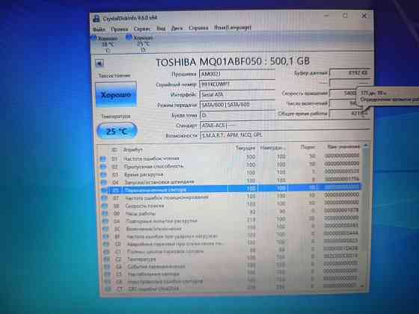Click the status icon for attribute 09 Часы работы

coord(105,214)
